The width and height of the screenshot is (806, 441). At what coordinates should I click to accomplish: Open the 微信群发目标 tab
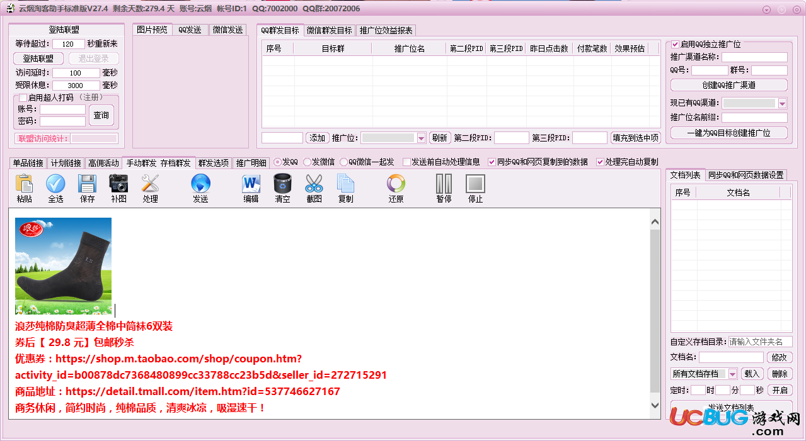329,30
